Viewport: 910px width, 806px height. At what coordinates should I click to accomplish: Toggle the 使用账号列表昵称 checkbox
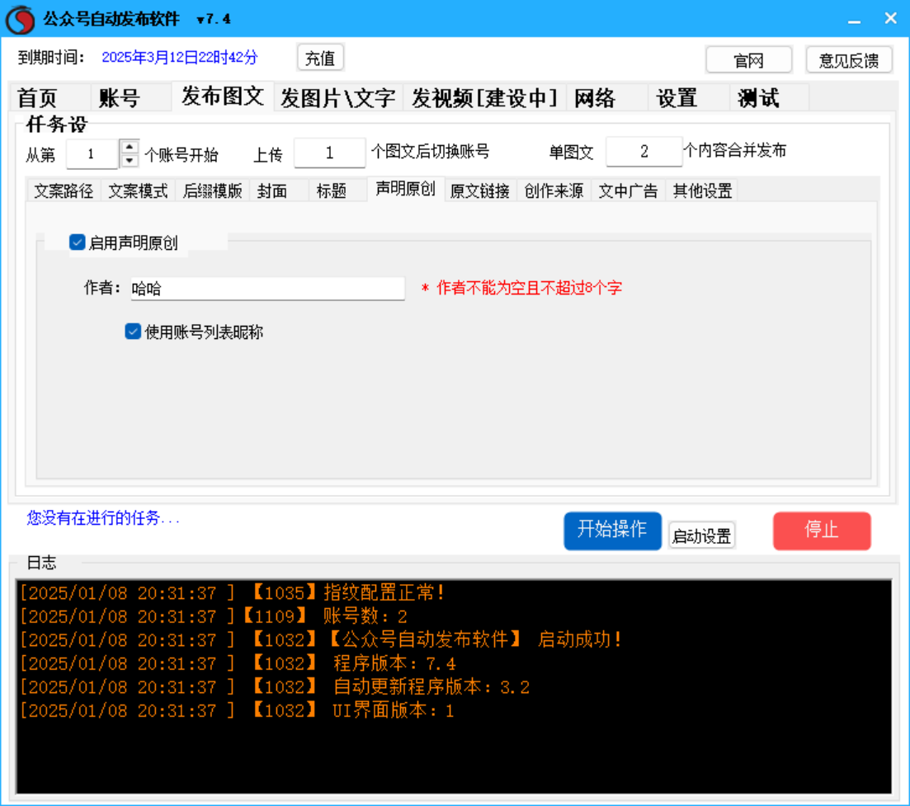click(x=133, y=332)
